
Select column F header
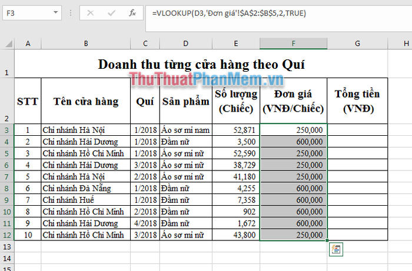293,44
